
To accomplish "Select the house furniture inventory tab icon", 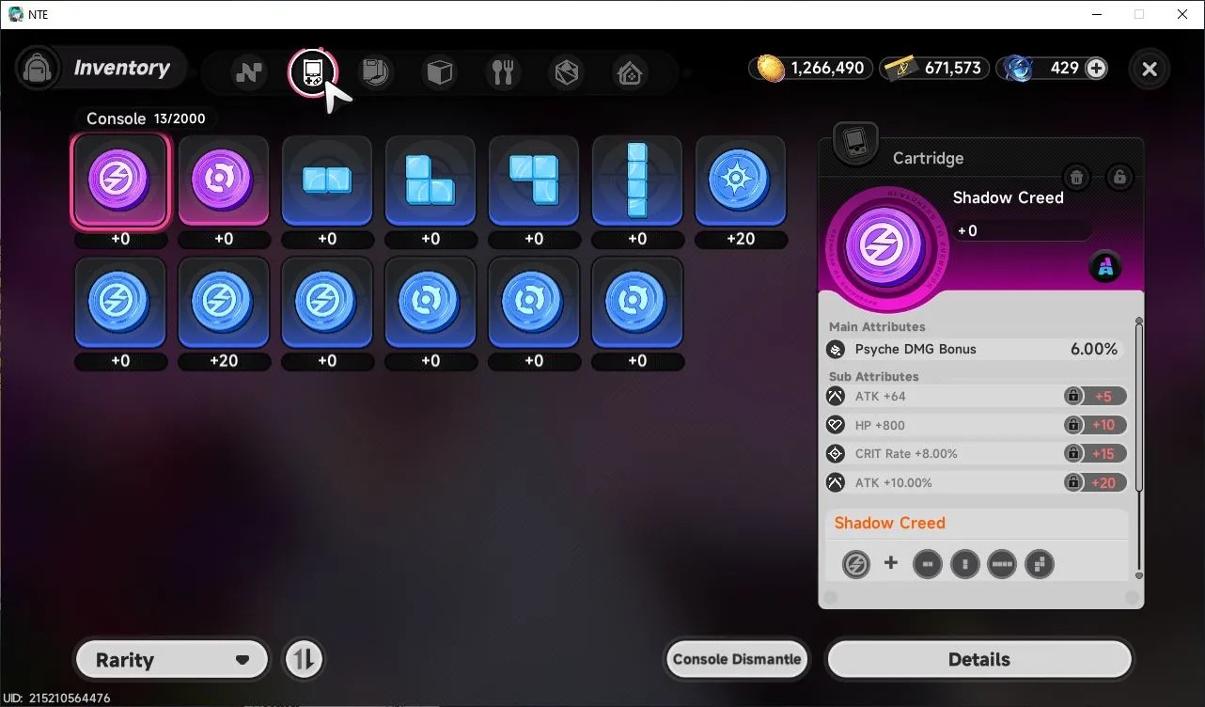I will [x=629, y=72].
